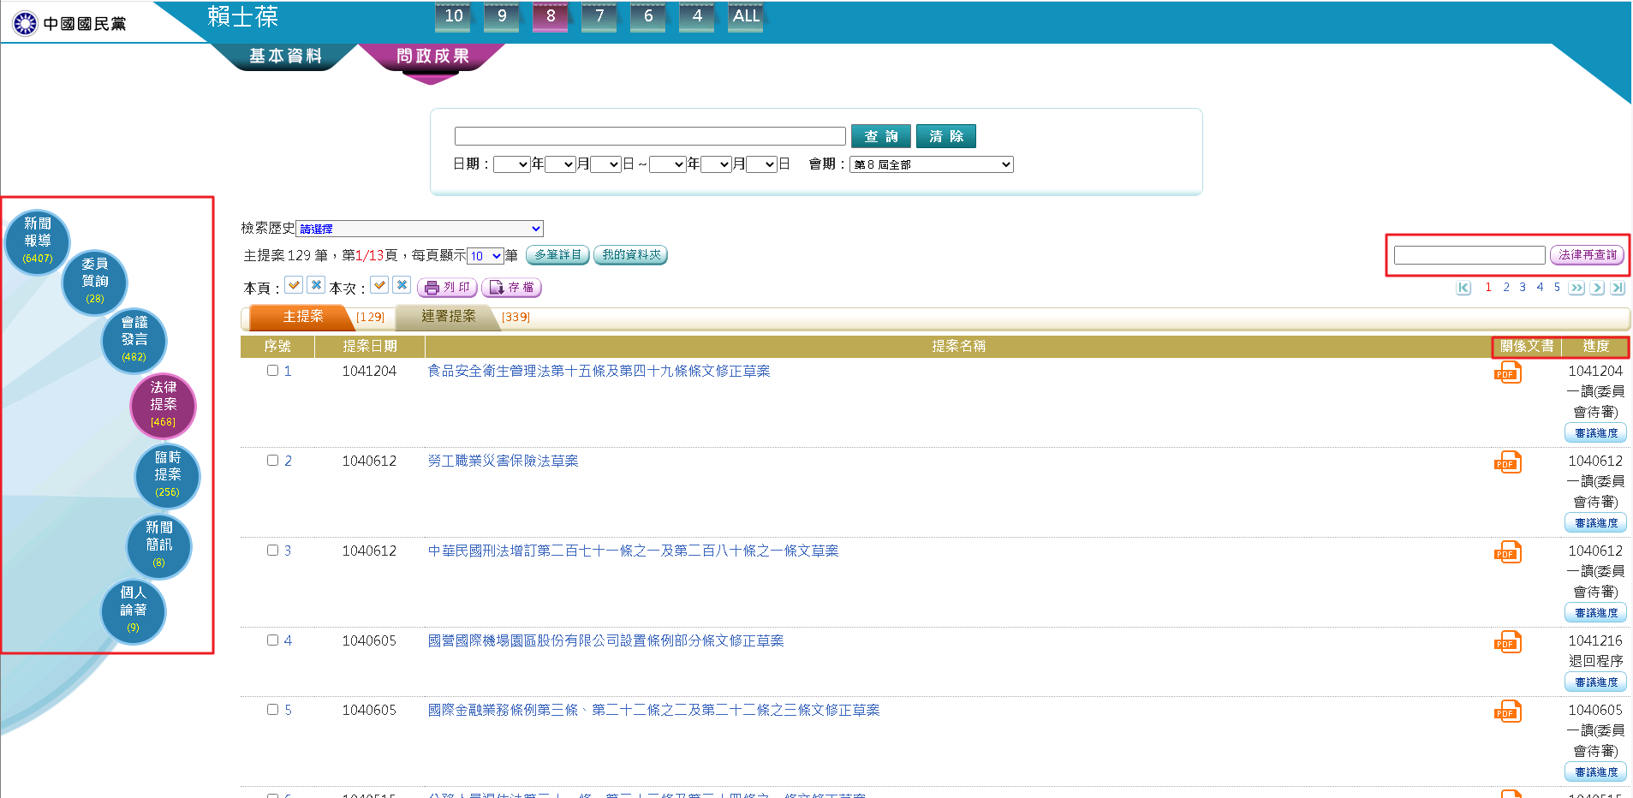Click the 列印 print button
The image size is (1633, 798).
[x=447, y=288]
